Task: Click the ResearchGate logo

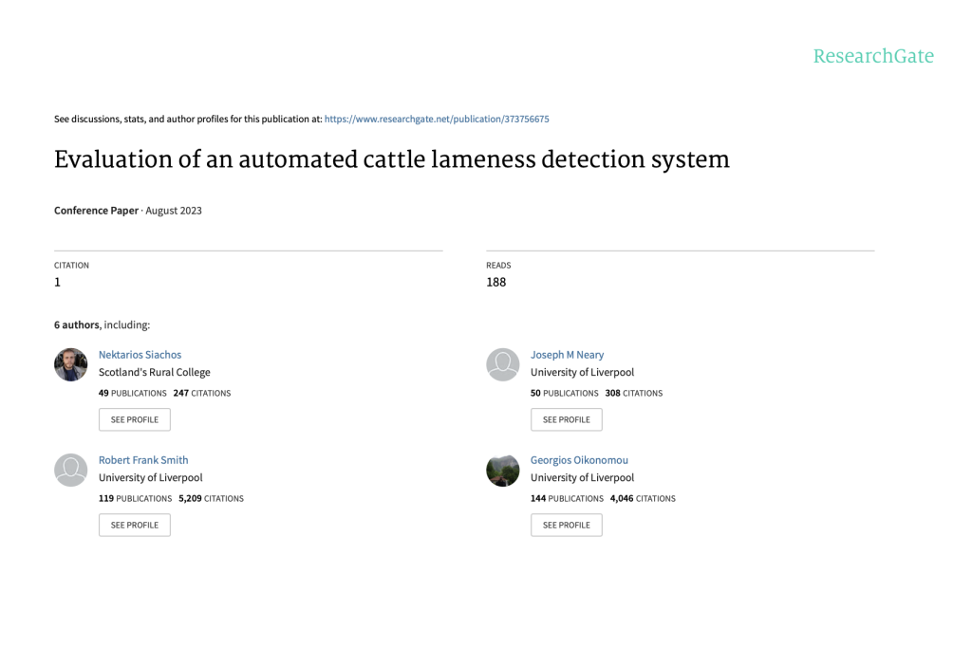Action: pyautogui.click(x=872, y=56)
